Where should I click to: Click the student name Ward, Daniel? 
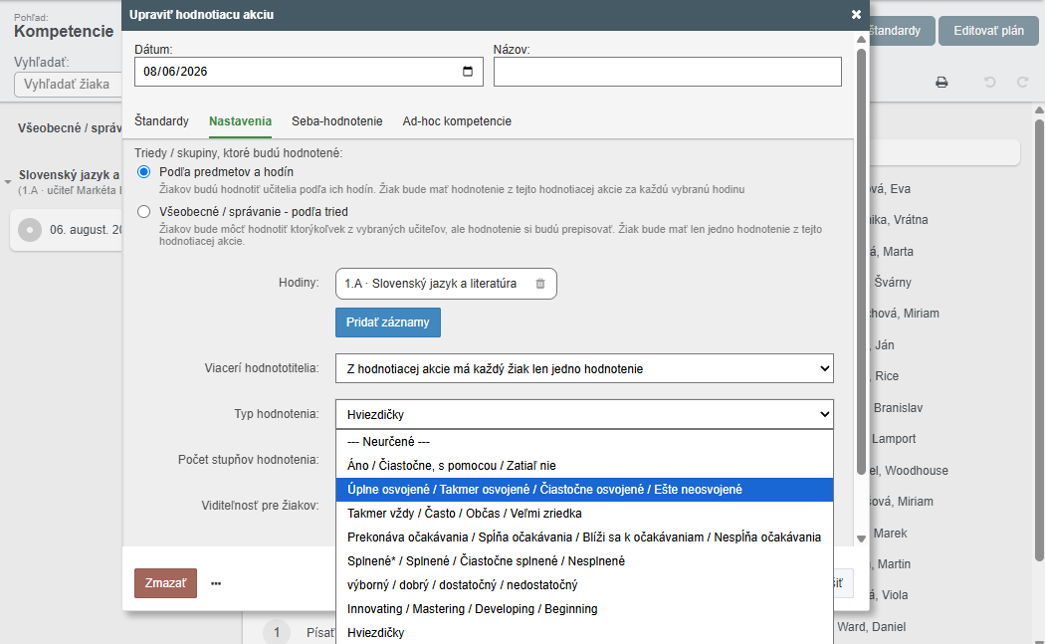(871, 627)
